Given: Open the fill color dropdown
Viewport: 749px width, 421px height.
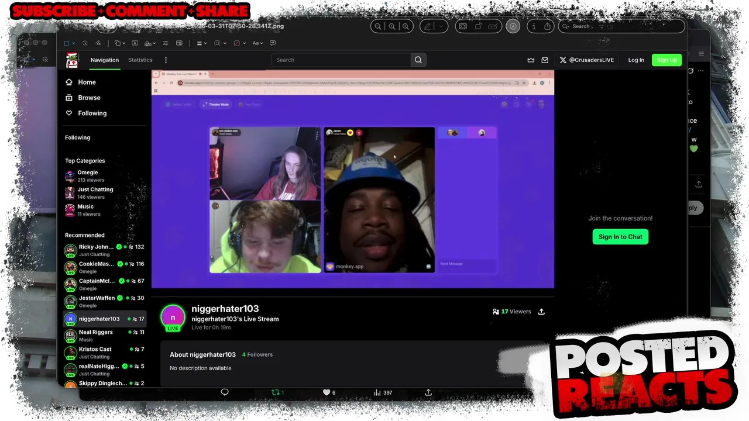Looking at the screenshot, I should coord(239,43).
